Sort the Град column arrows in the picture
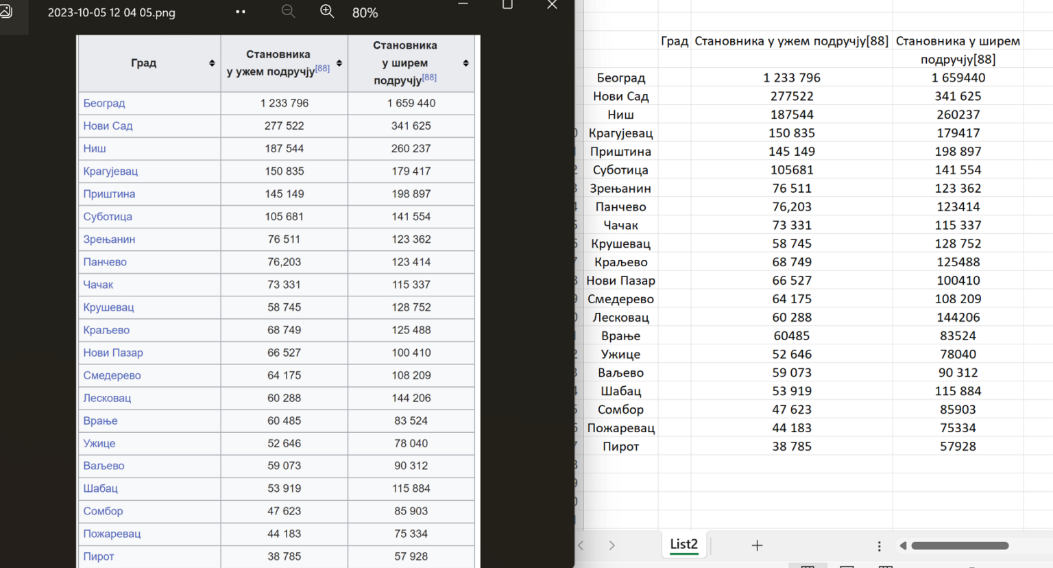This screenshot has width=1053, height=568. (x=212, y=63)
